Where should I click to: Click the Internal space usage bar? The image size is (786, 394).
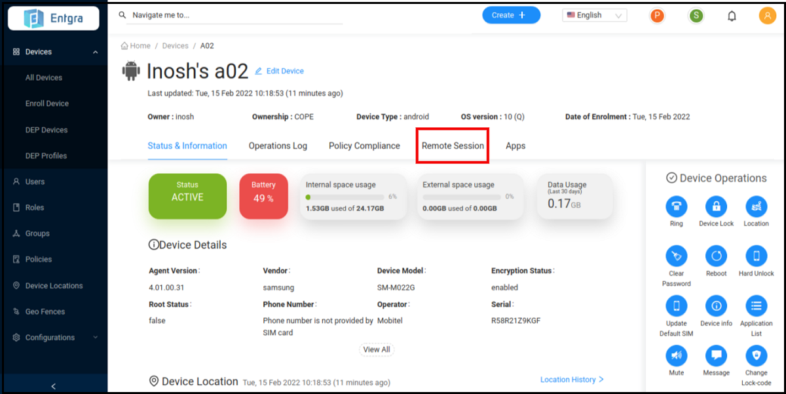(345, 197)
